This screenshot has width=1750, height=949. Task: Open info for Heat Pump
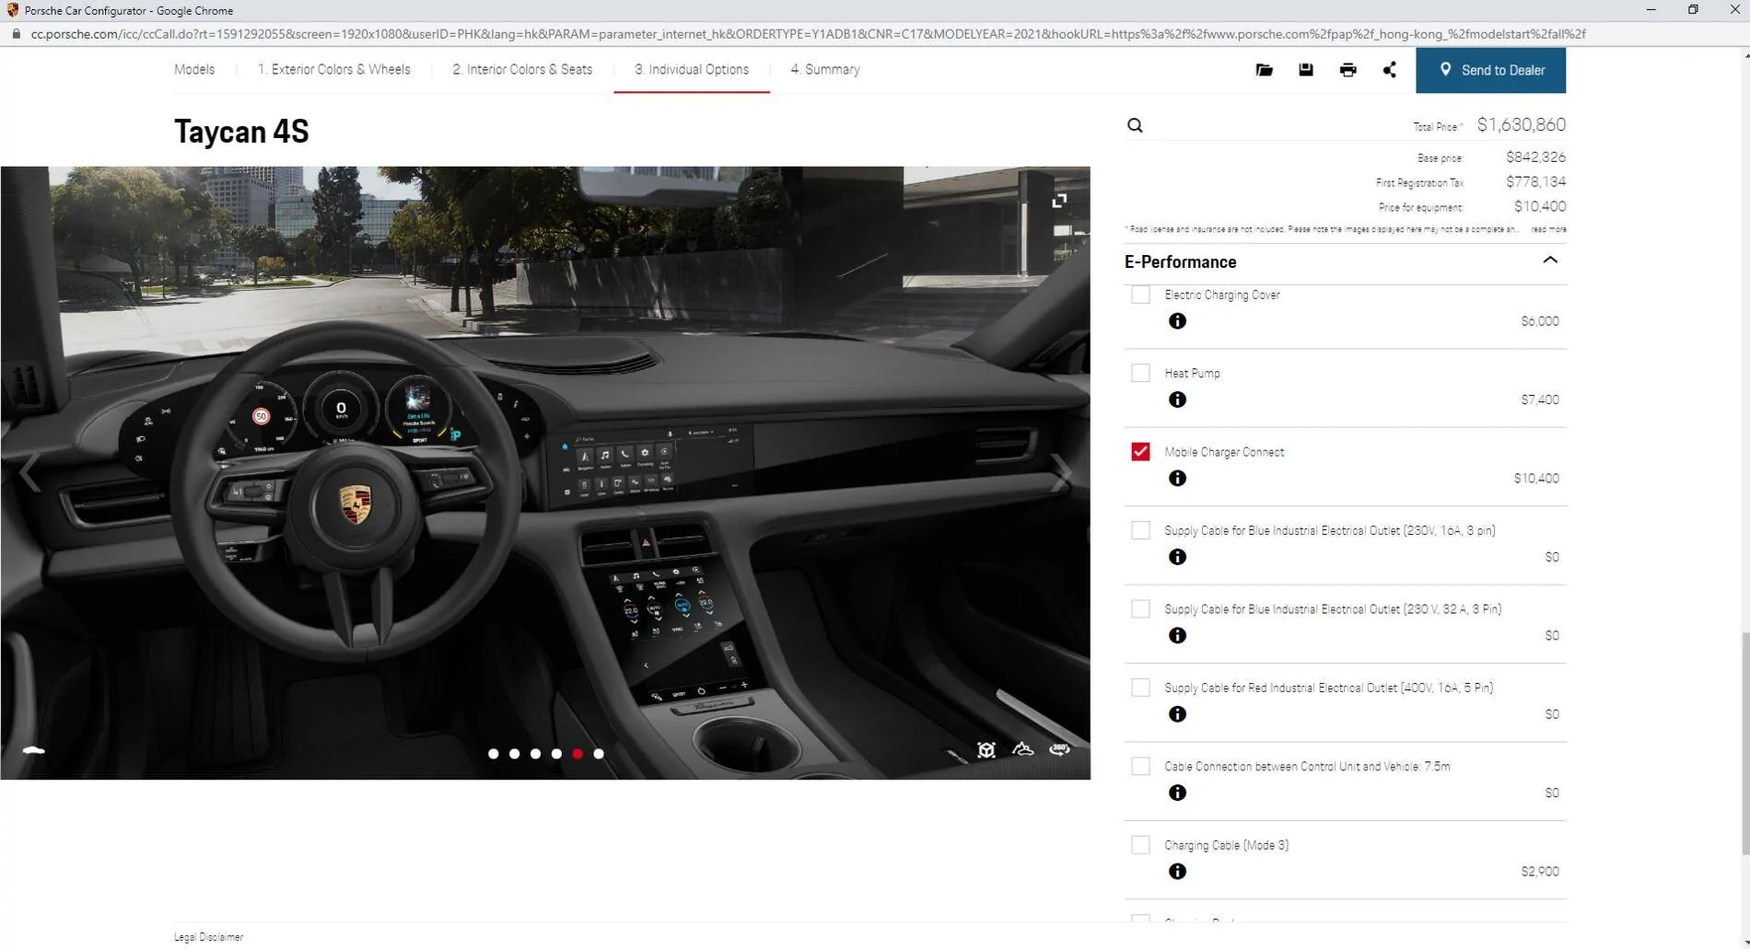[1177, 399]
